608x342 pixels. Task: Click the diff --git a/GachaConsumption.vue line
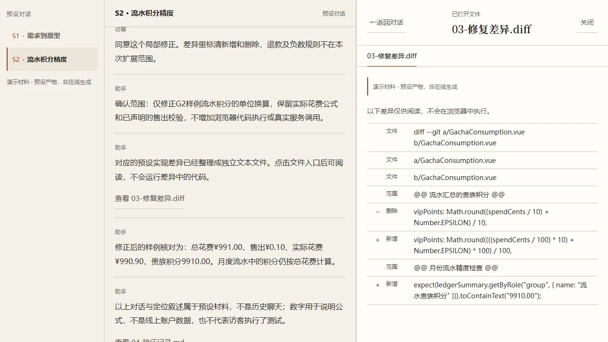click(x=482, y=138)
